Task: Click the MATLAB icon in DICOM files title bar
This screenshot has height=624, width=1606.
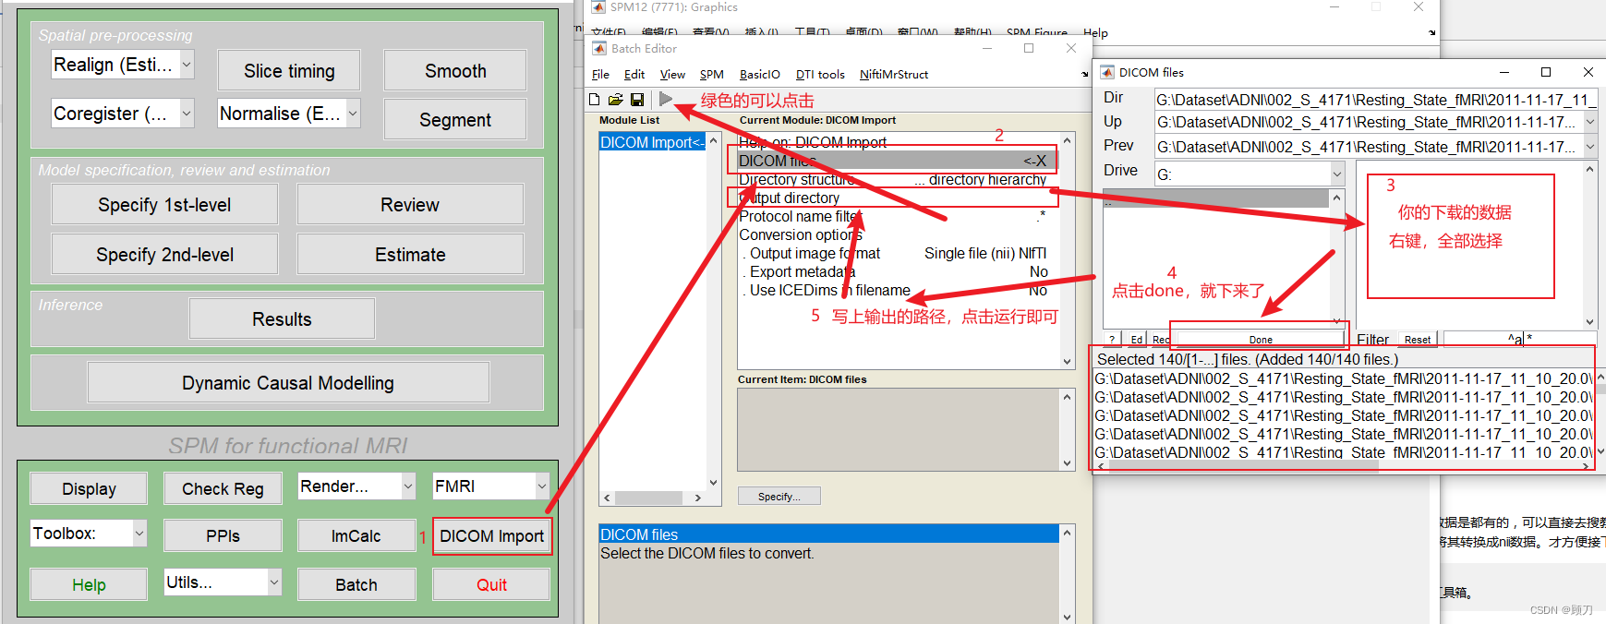Action: coord(1106,72)
